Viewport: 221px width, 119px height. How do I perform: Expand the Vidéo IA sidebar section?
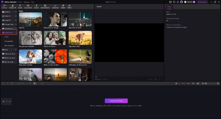(9, 16)
